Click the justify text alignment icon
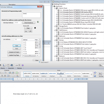The width and height of the screenshot is (104, 104). [x=5, y=76]
